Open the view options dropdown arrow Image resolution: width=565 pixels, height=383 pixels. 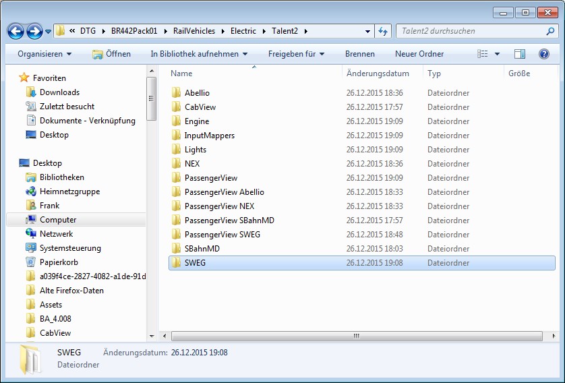point(498,54)
